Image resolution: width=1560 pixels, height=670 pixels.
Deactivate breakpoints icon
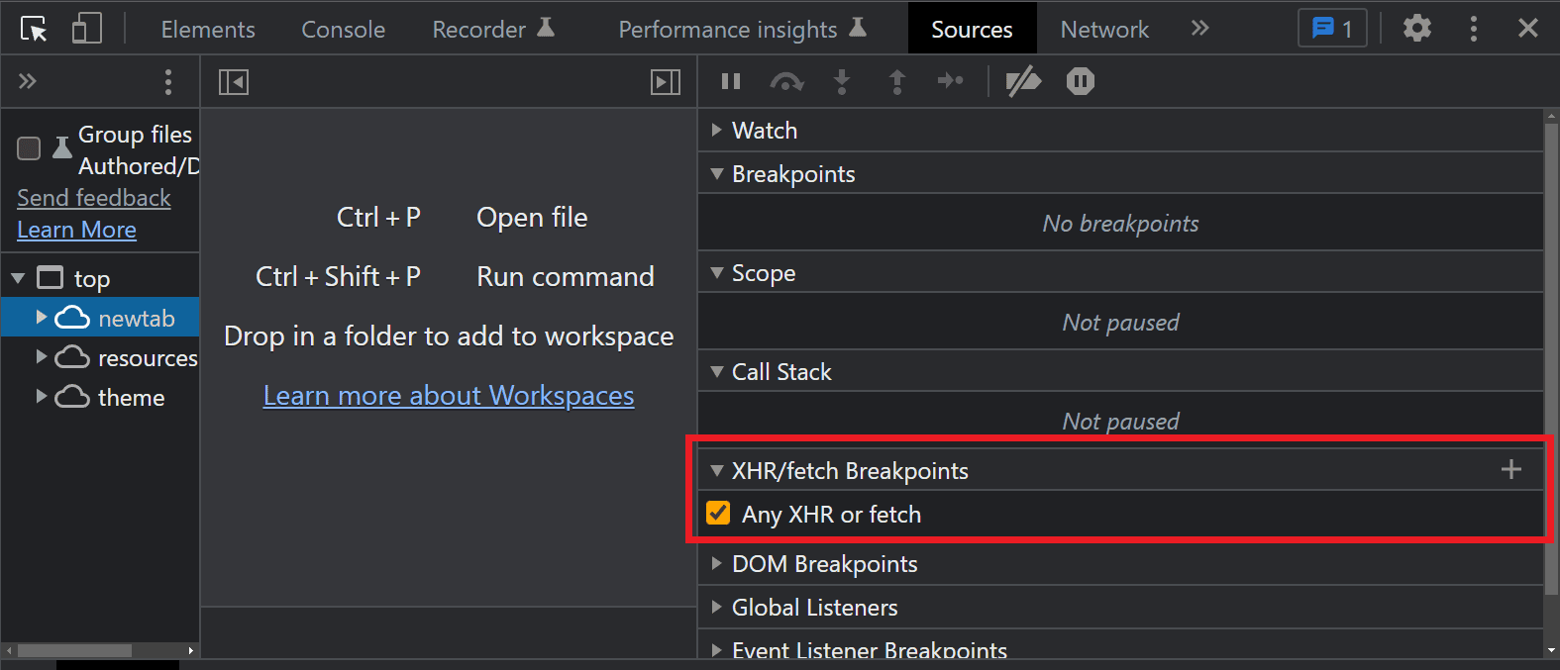click(1023, 81)
